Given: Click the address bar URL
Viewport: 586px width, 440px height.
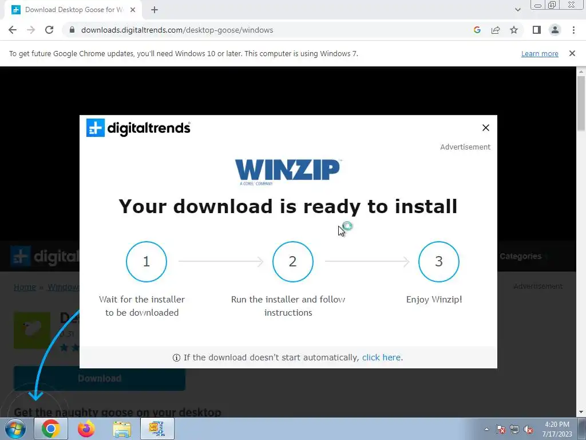Looking at the screenshot, I should coord(177,30).
